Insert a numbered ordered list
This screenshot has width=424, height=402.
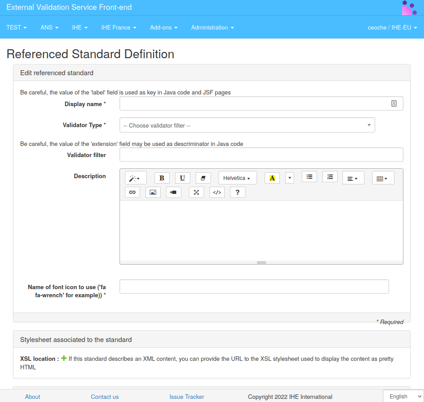[x=330, y=177]
